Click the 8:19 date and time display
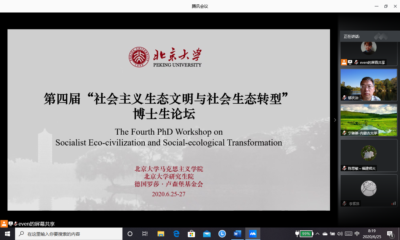Image resolution: width=400 pixels, height=240 pixels. (x=372, y=234)
